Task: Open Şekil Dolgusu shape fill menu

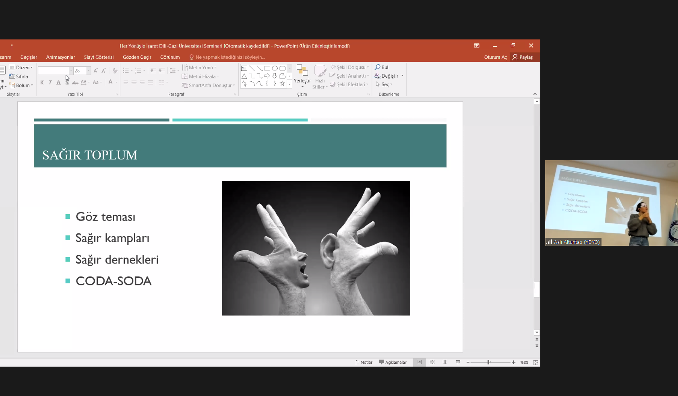Action: 349,67
